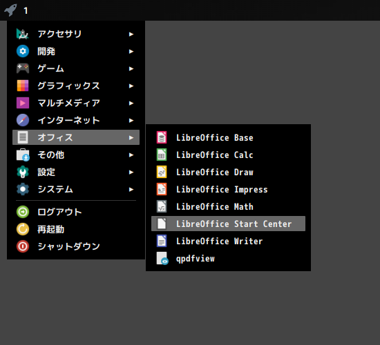Viewport: 380px width, 345px height.
Task: Click the アクセサリ category icon
Action: click(23, 34)
